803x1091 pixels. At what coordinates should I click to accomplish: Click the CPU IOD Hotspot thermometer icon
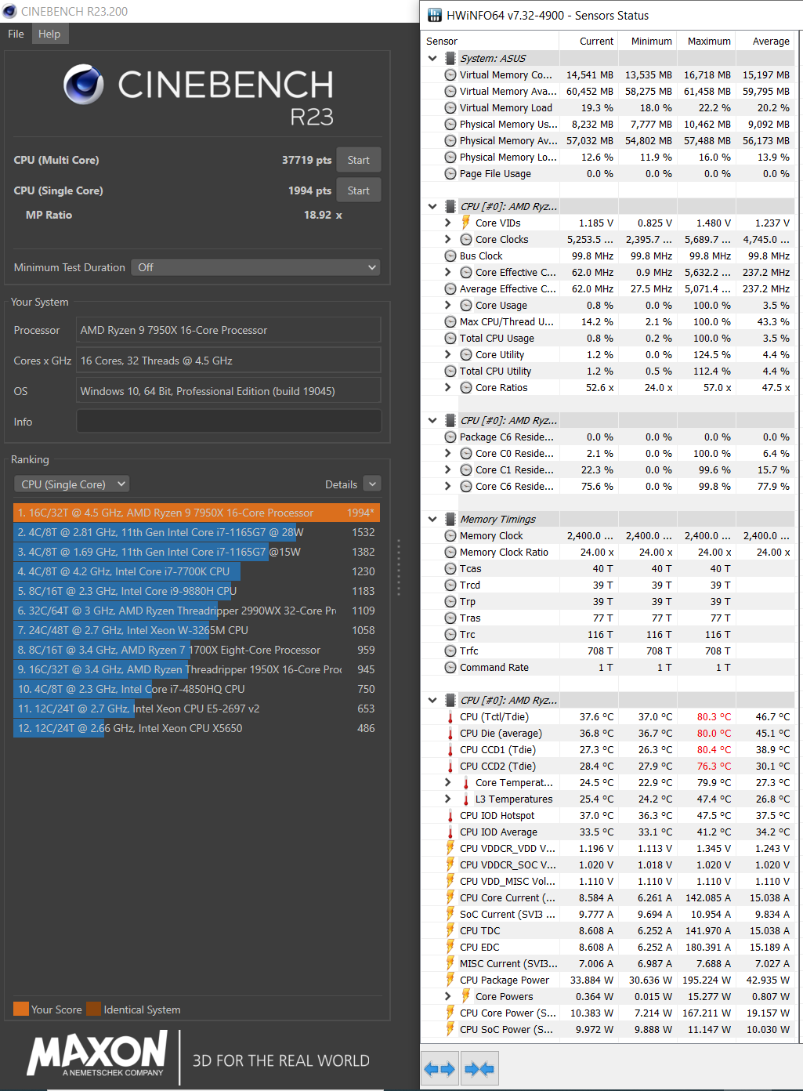tap(450, 815)
